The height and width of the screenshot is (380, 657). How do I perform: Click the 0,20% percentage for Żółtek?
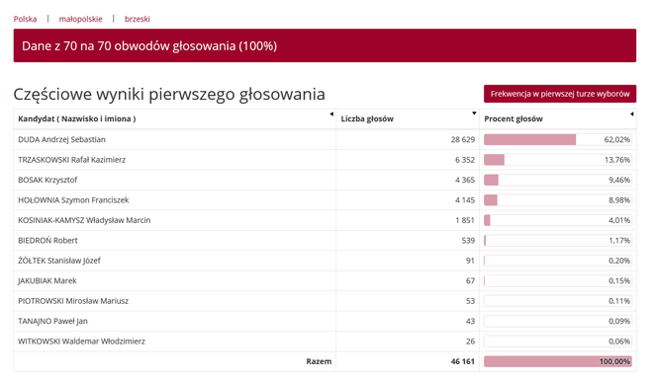pyautogui.click(x=619, y=261)
